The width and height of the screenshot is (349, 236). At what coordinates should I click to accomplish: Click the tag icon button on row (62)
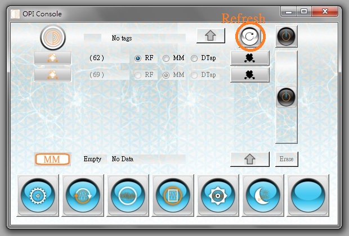(52, 58)
